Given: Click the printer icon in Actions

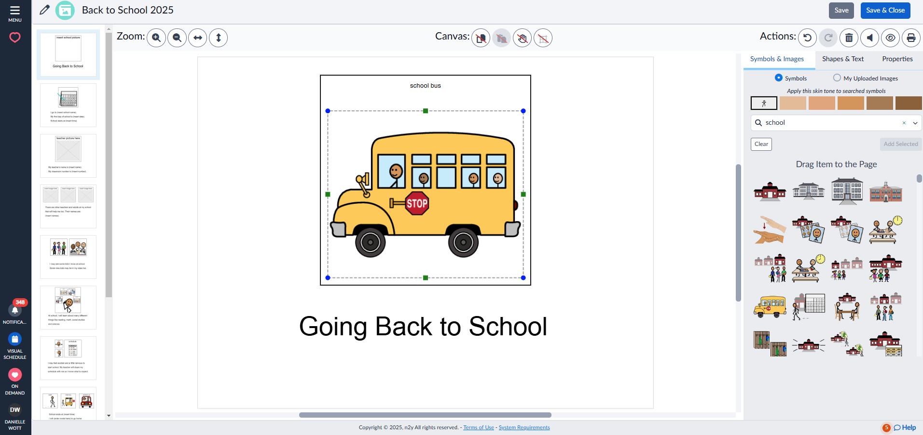Looking at the screenshot, I should click(x=911, y=38).
